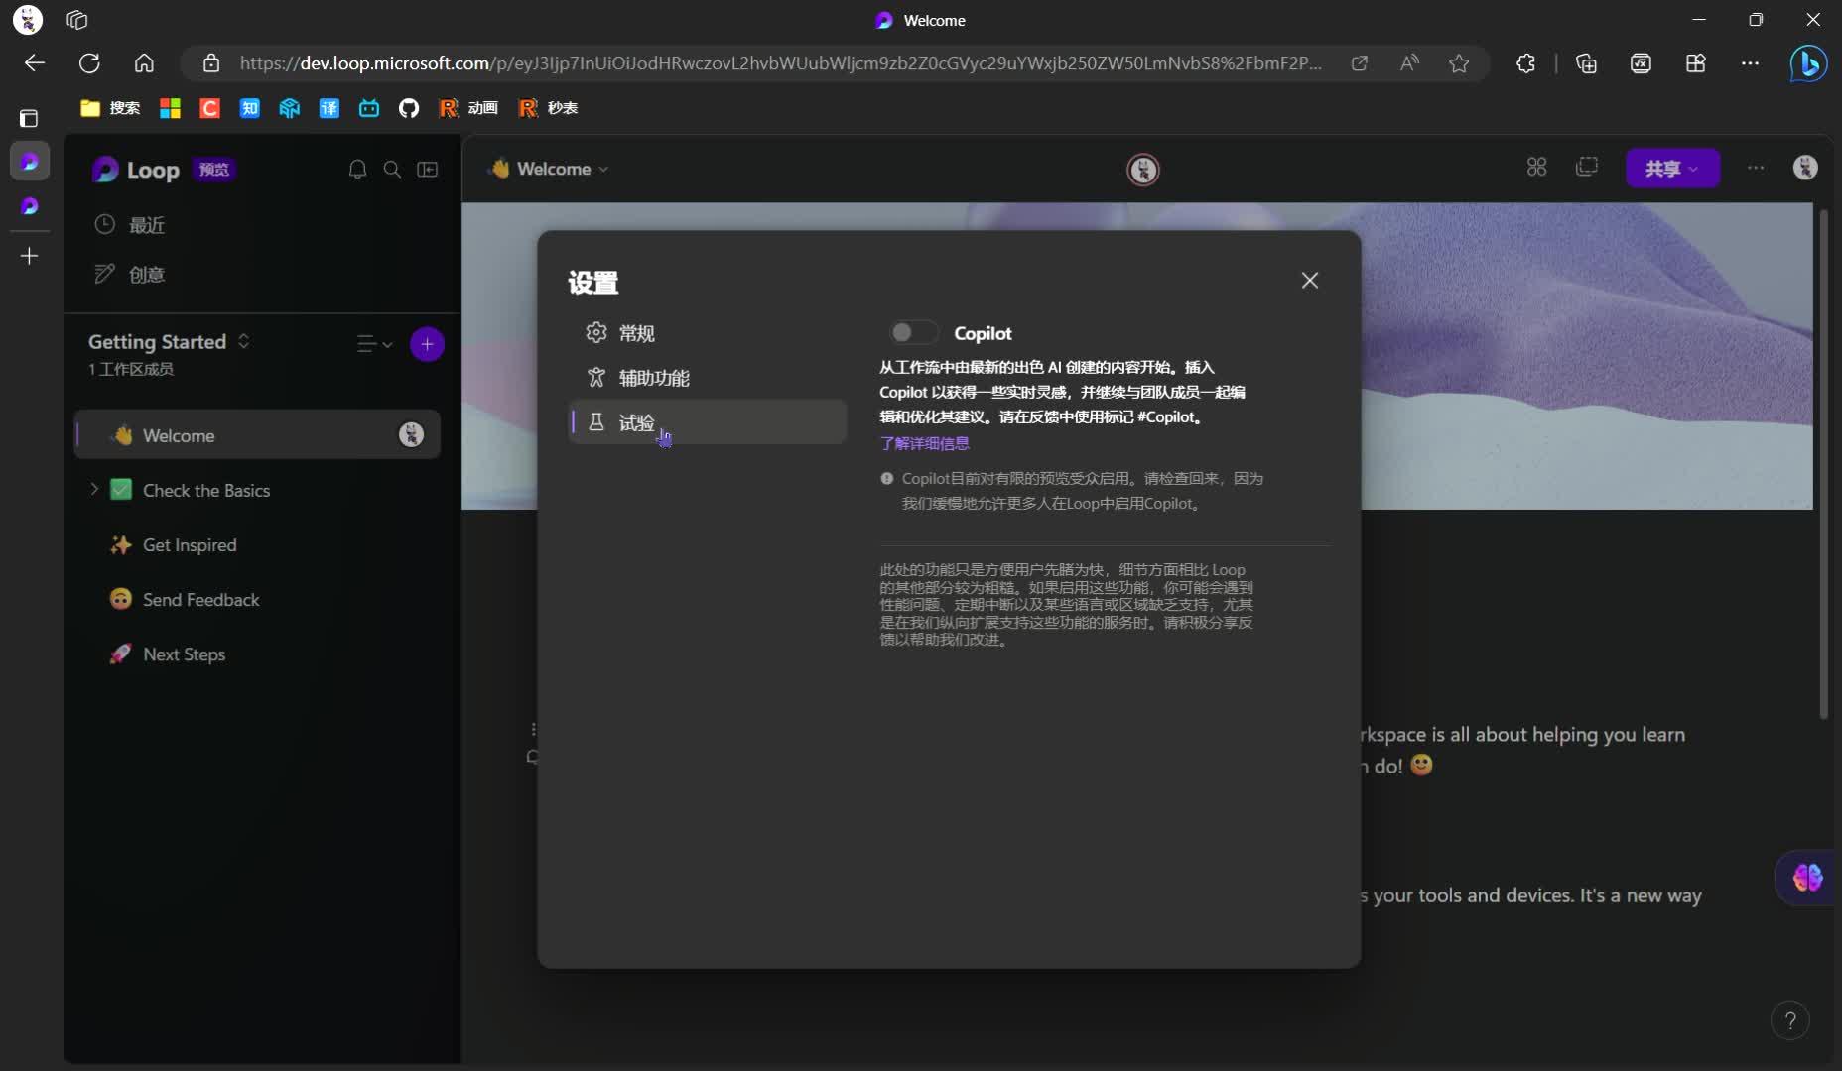Expand the Check the Basics page
Viewport: 1842px width, 1071px height.
(93, 489)
